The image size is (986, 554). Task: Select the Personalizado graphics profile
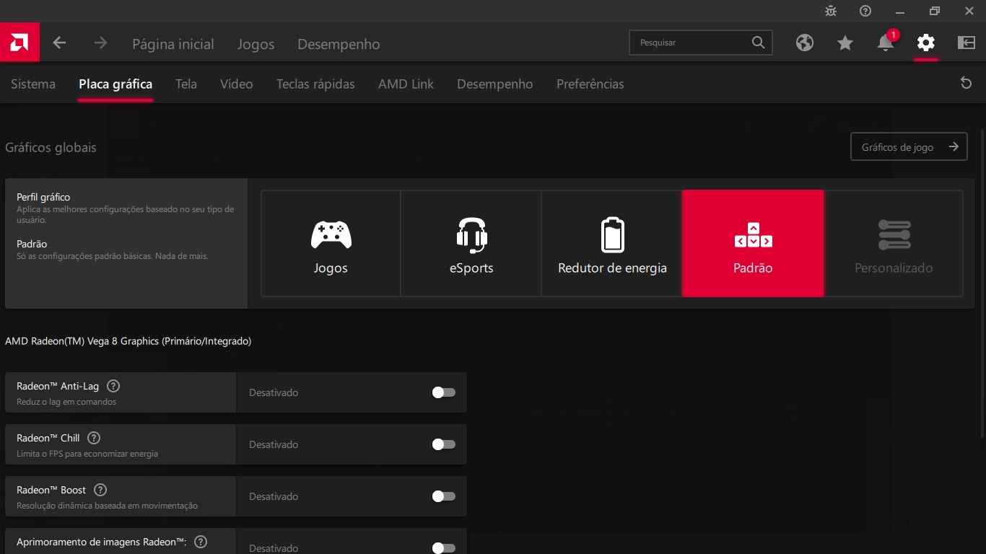coord(894,243)
